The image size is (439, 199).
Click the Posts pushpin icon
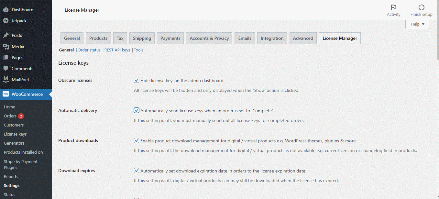5,35
